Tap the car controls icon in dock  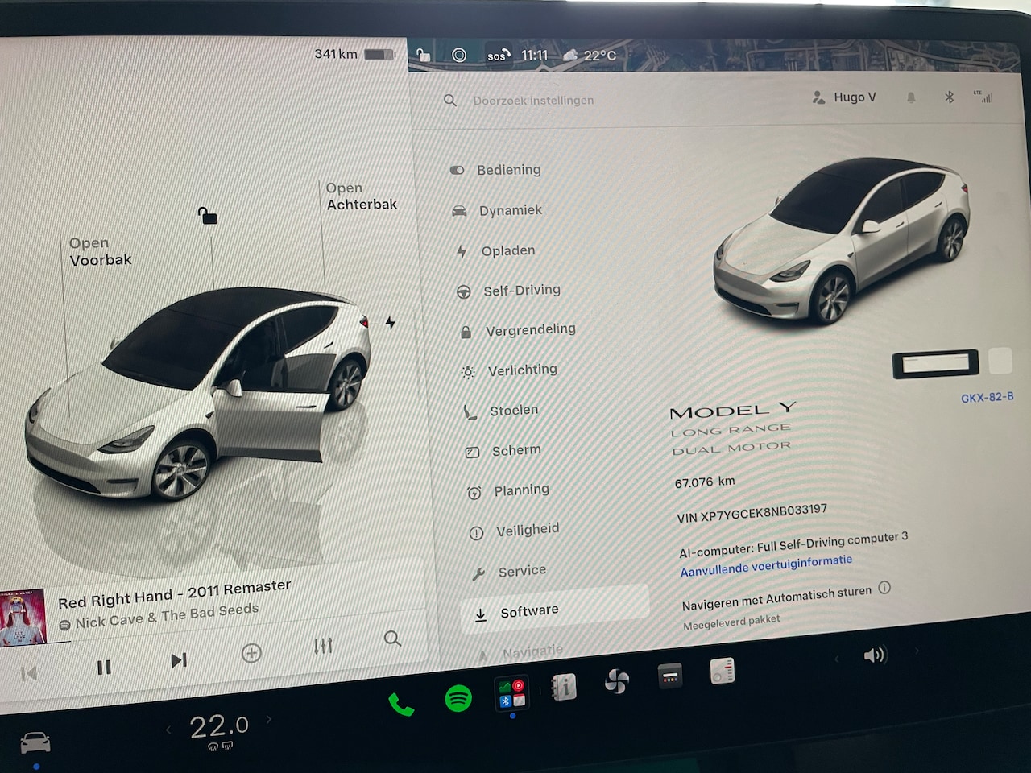coord(35,742)
